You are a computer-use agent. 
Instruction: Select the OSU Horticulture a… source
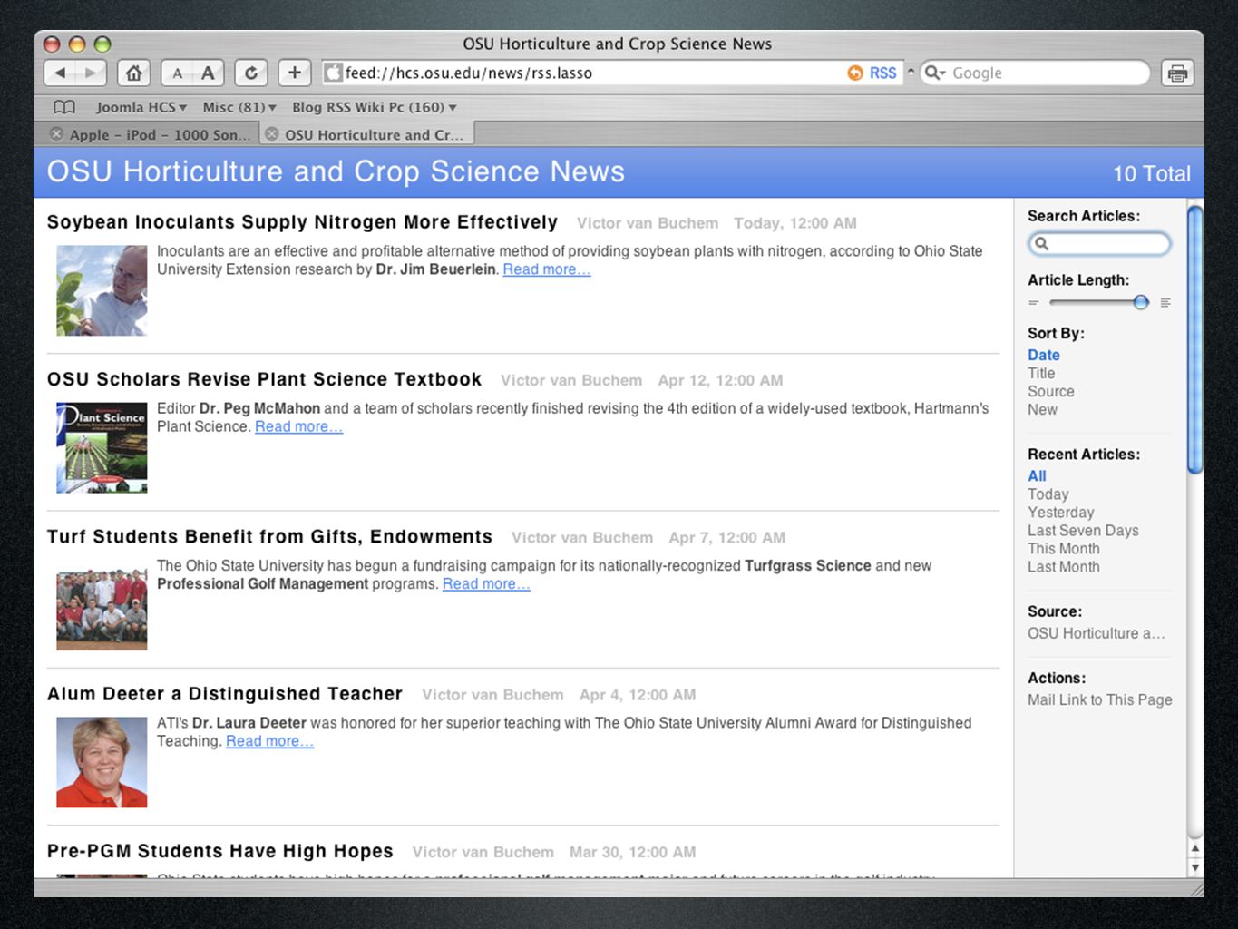[1097, 633]
